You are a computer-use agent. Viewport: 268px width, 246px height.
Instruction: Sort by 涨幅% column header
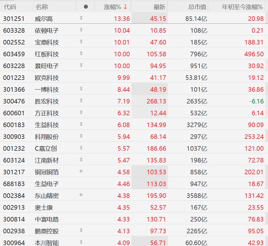113,7
